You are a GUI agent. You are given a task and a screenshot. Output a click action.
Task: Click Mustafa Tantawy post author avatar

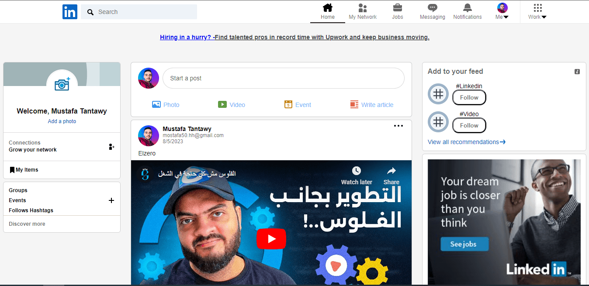(x=149, y=136)
